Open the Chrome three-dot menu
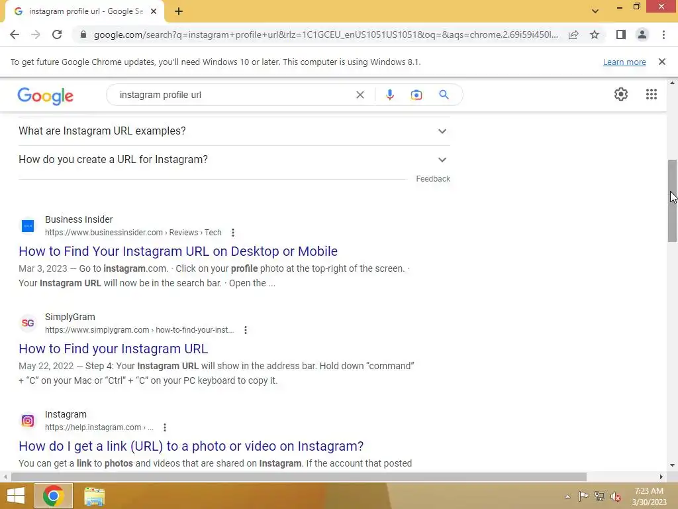Image resolution: width=678 pixels, height=509 pixels. pyautogui.click(x=663, y=34)
